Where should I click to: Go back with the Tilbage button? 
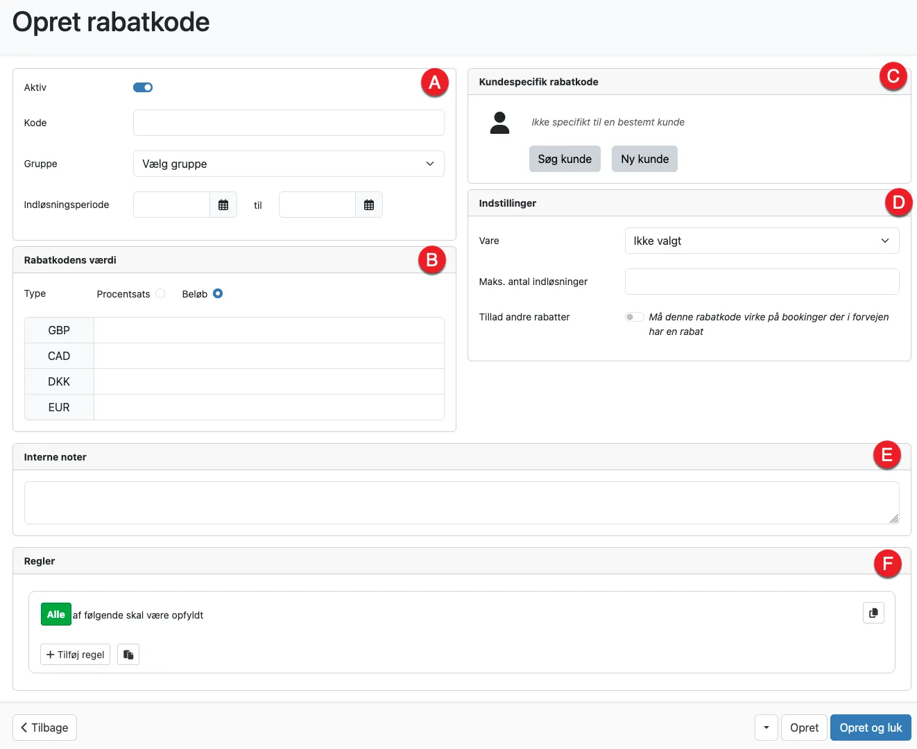pyautogui.click(x=44, y=728)
